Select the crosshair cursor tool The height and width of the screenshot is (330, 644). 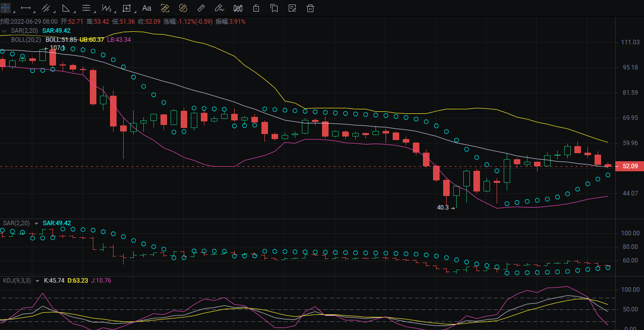[x=5, y=8]
